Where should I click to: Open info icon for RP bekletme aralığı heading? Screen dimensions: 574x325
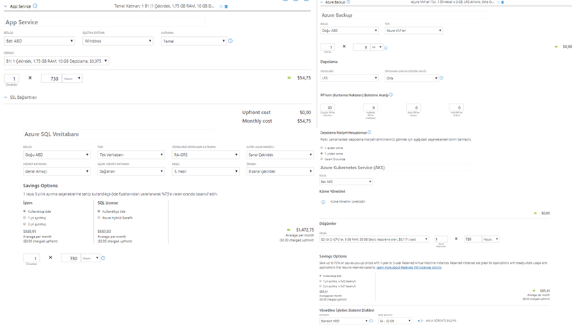391,95
